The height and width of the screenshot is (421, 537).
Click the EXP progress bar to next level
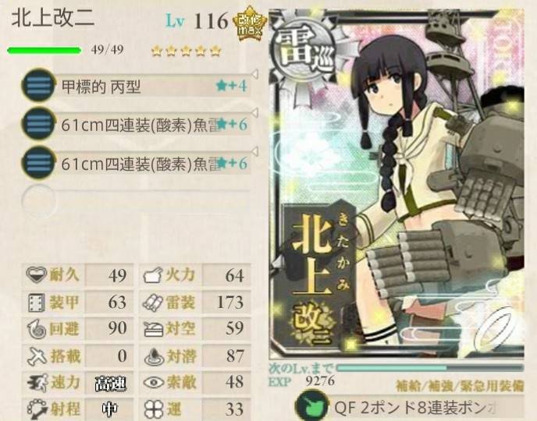point(430,368)
